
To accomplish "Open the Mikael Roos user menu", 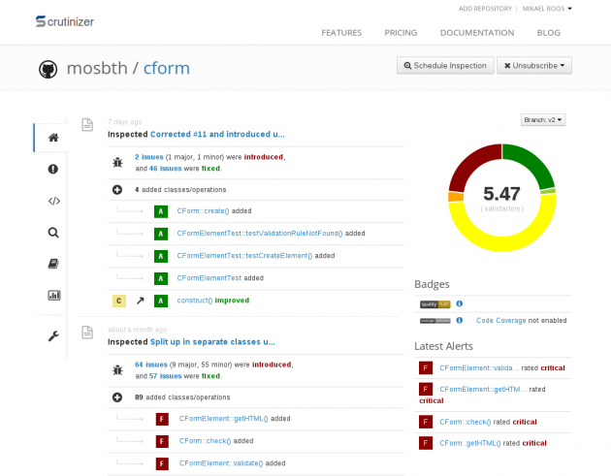I will click(x=547, y=9).
